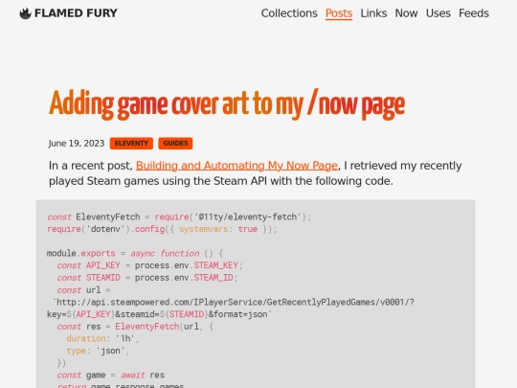The height and width of the screenshot is (388, 517).
Task: Click the const res = EleventyFetch line
Action: click(x=135, y=327)
